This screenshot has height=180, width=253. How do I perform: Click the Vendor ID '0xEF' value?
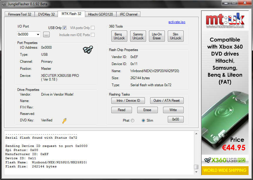point(134,57)
